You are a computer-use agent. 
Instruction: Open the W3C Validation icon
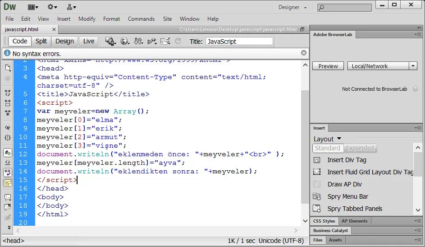tap(152, 41)
